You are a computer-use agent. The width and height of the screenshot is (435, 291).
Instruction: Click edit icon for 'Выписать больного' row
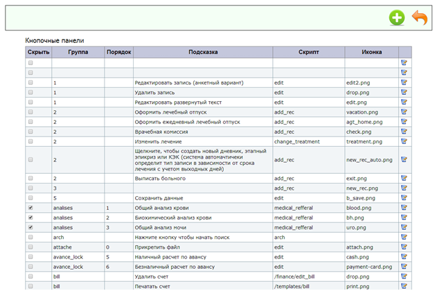click(x=405, y=178)
